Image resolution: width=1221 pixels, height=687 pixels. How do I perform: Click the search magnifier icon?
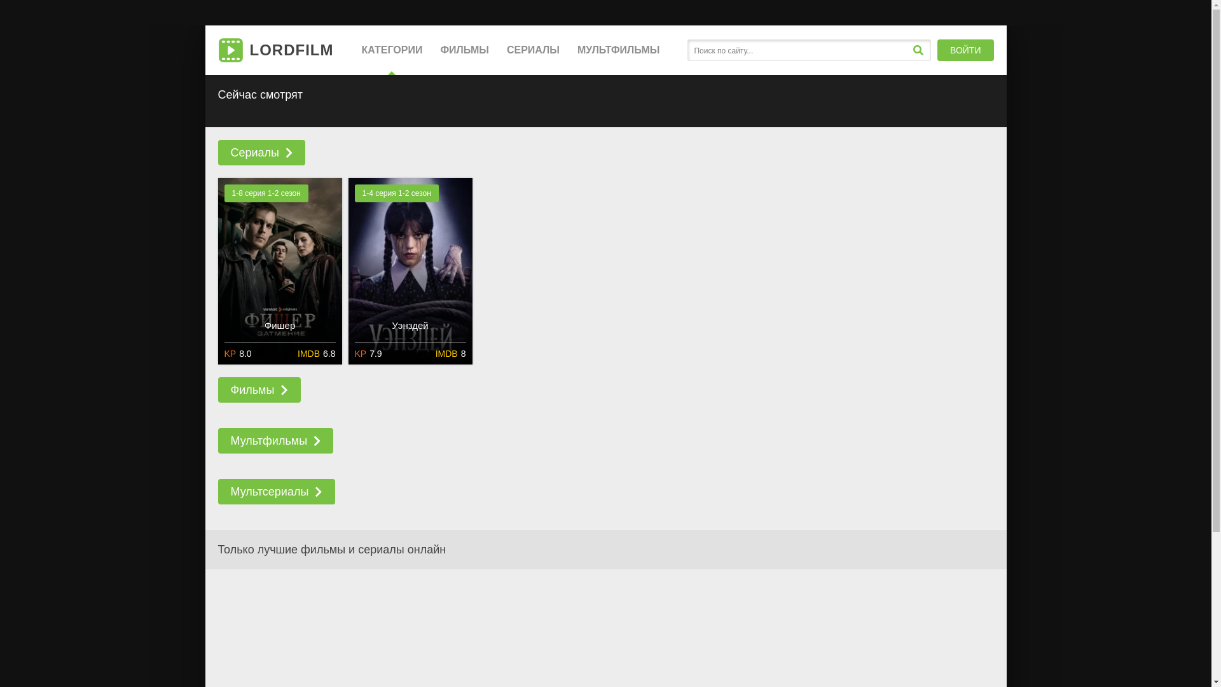918,50
